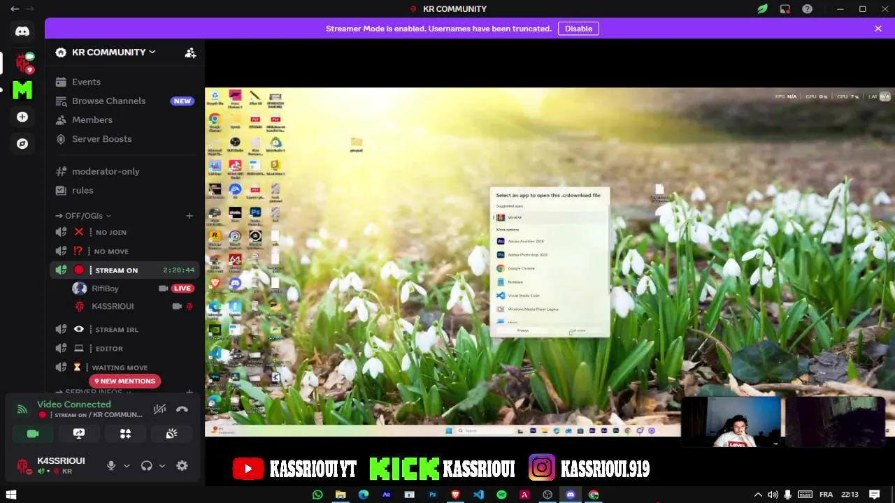Open the Members list item

(124, 119)
